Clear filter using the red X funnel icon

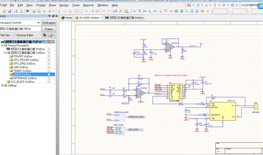pos(97,11)
